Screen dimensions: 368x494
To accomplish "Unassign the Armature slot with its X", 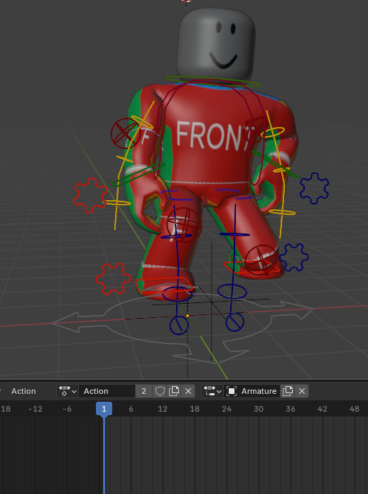I will (x=302, y=391).
